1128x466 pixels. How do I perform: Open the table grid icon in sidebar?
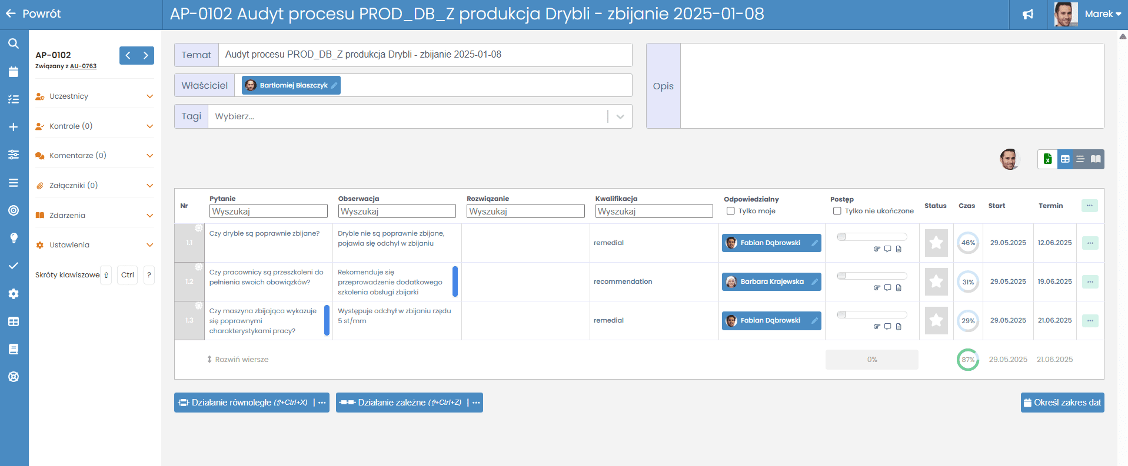coord(14,321)
